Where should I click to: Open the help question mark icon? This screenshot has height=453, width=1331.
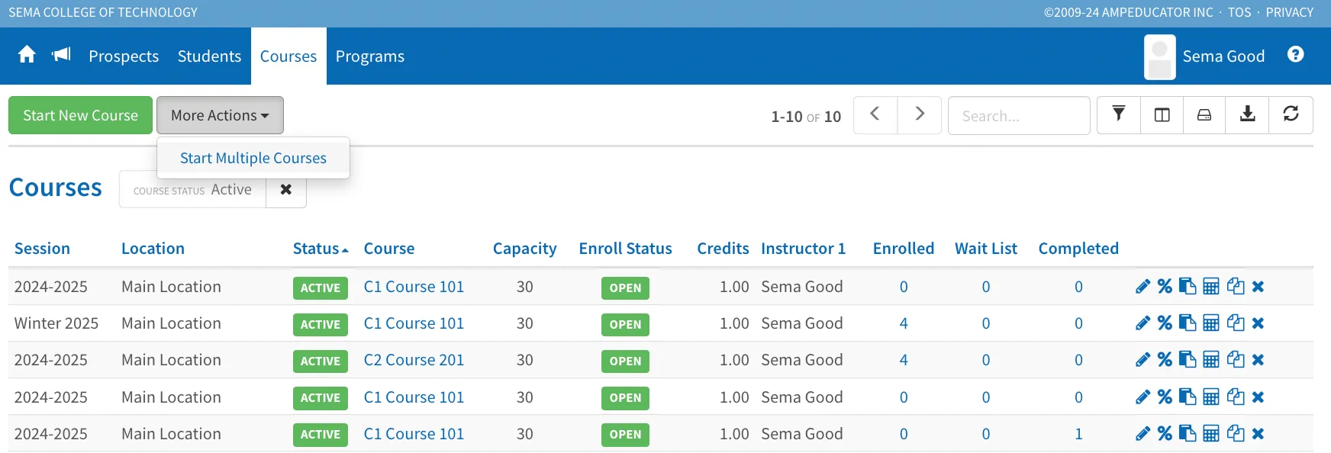pyautogui.click(x=1295, y=55)
